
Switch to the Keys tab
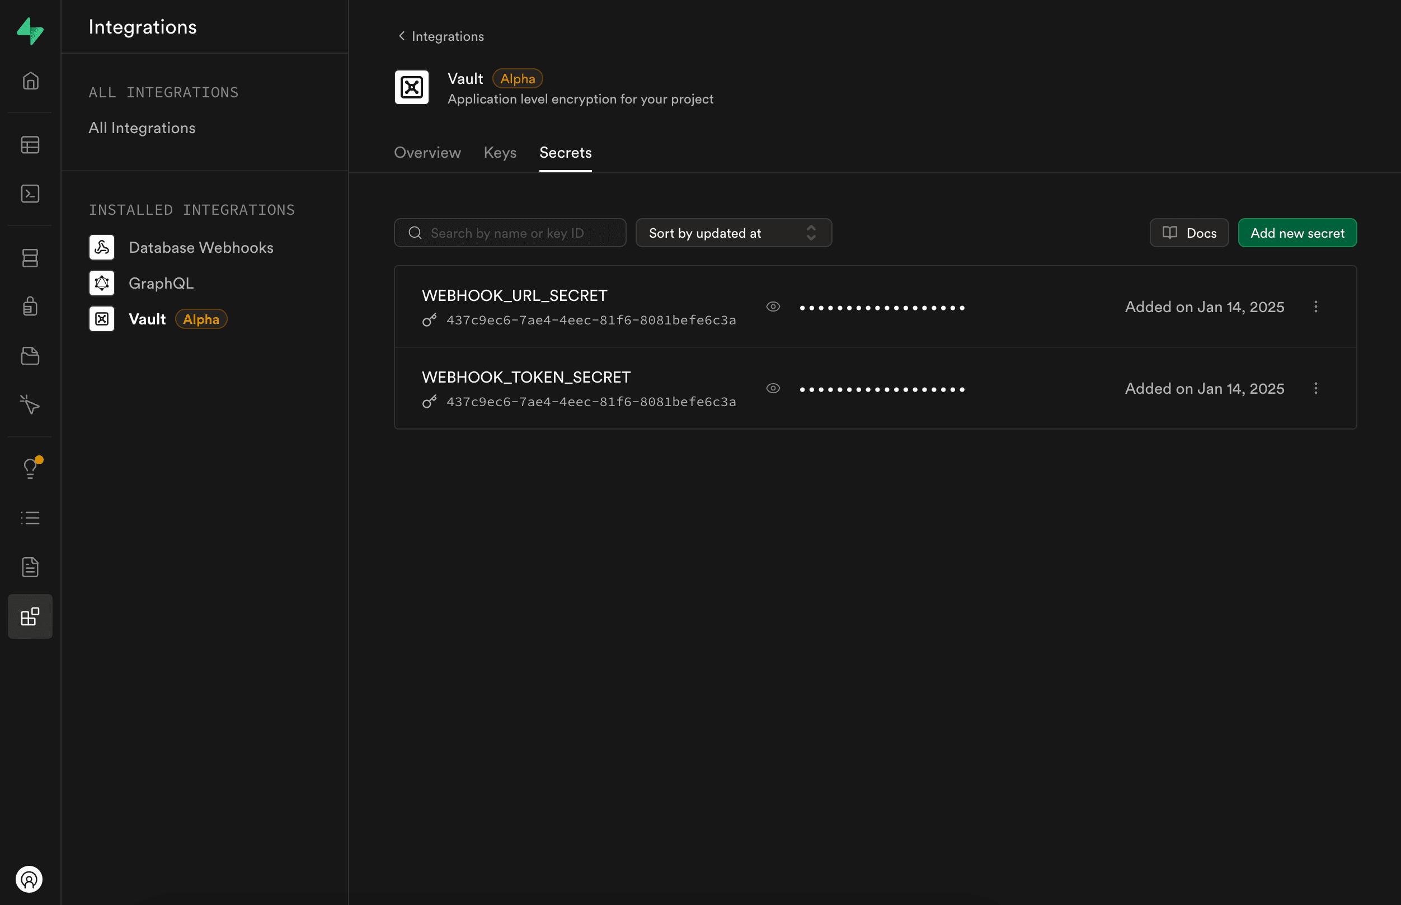500,153
